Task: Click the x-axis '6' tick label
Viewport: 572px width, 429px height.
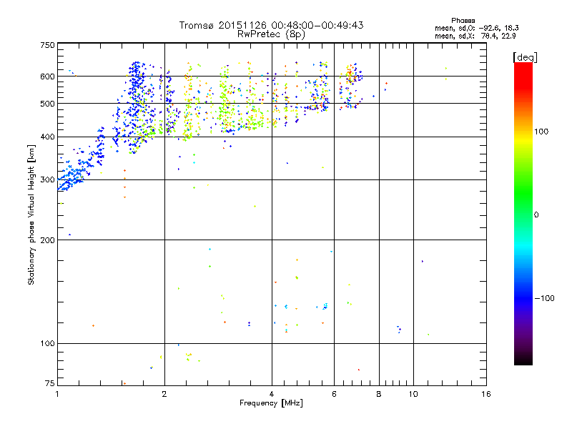Action: point(334,394)
